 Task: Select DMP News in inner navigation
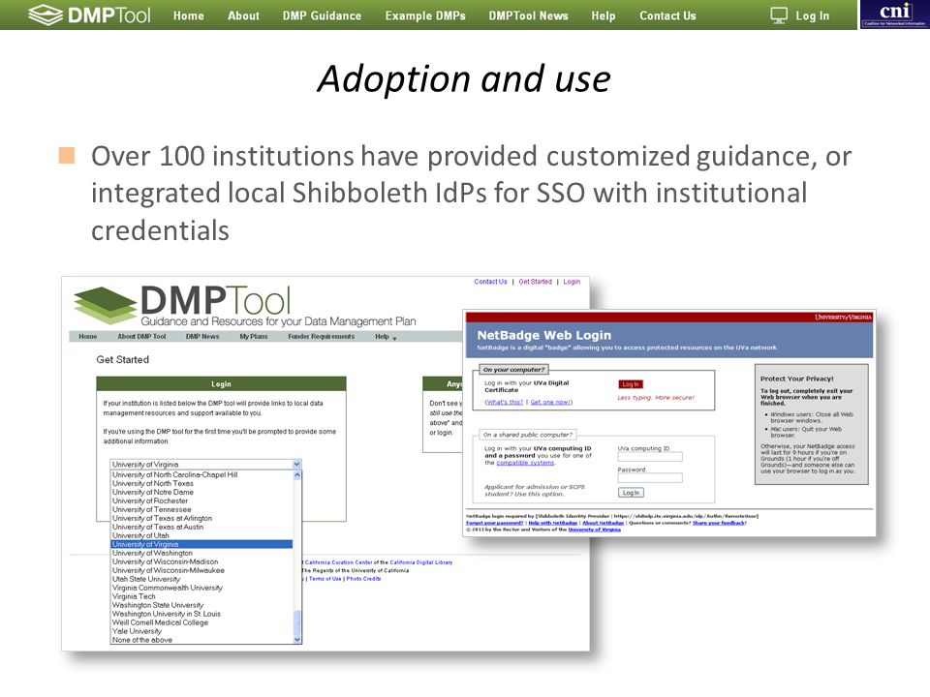(x=202, y=336)
